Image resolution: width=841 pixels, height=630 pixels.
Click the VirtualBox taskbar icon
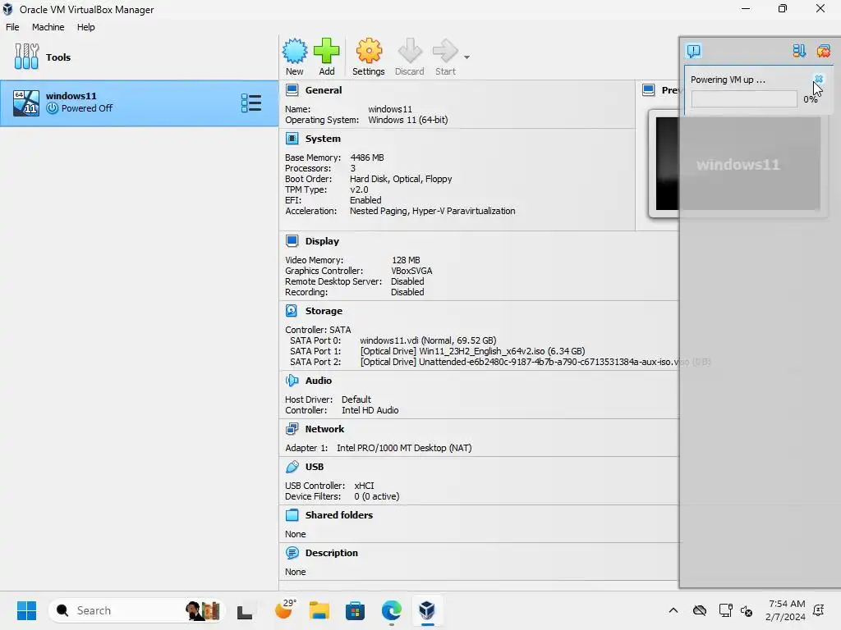(427, 610)
